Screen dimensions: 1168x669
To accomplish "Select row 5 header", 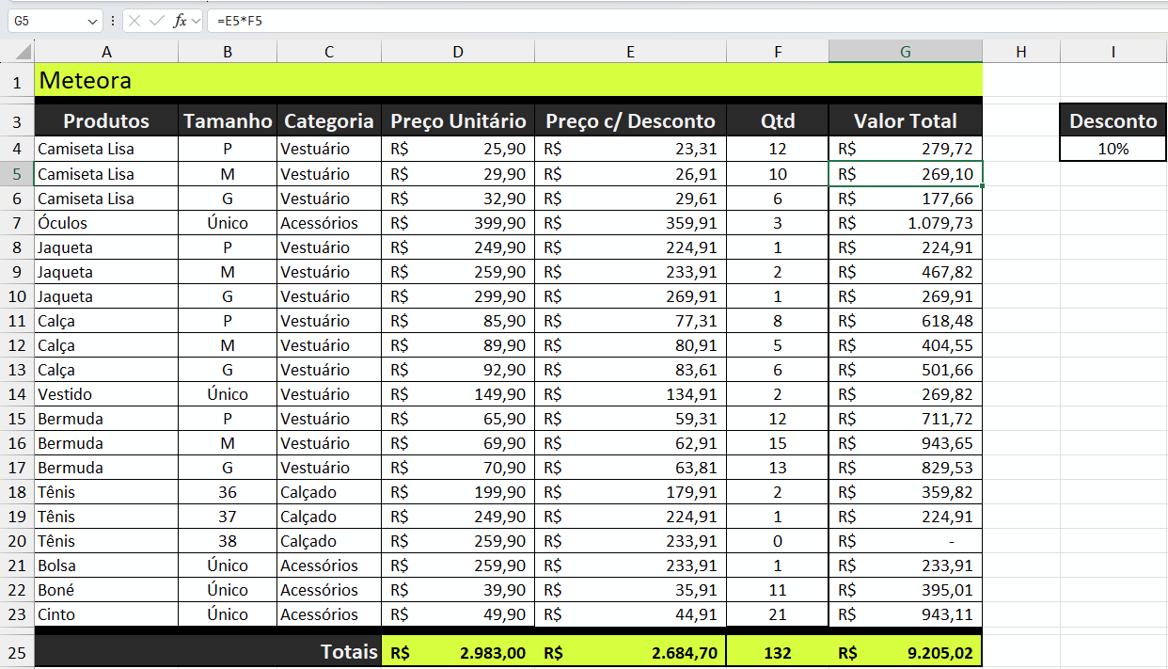I will click(x=17, y=173).
